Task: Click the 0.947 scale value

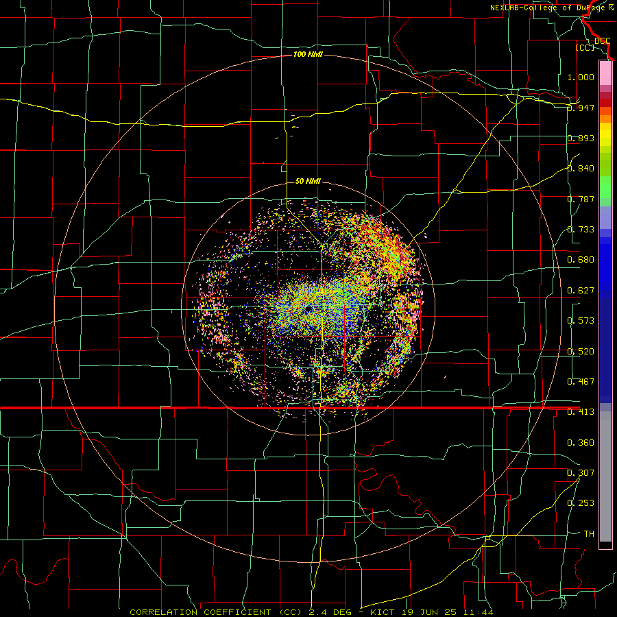Action: [581, 108]
